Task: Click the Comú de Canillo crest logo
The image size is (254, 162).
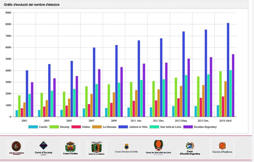Action: tap(16, 148)
